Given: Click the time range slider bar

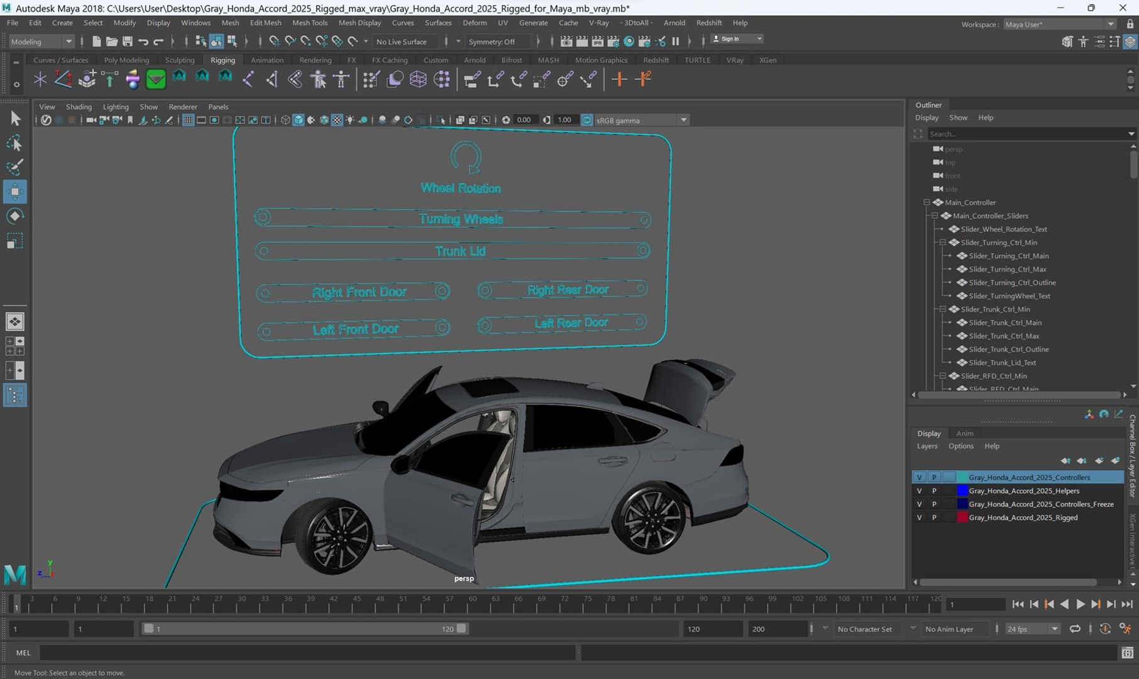Looking at the screenshot, I should point(305,629).
